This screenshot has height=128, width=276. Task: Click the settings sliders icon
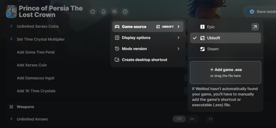coord(115,12)
